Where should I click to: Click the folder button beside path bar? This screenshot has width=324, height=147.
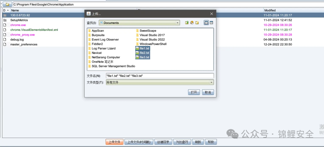coord(7,4)
